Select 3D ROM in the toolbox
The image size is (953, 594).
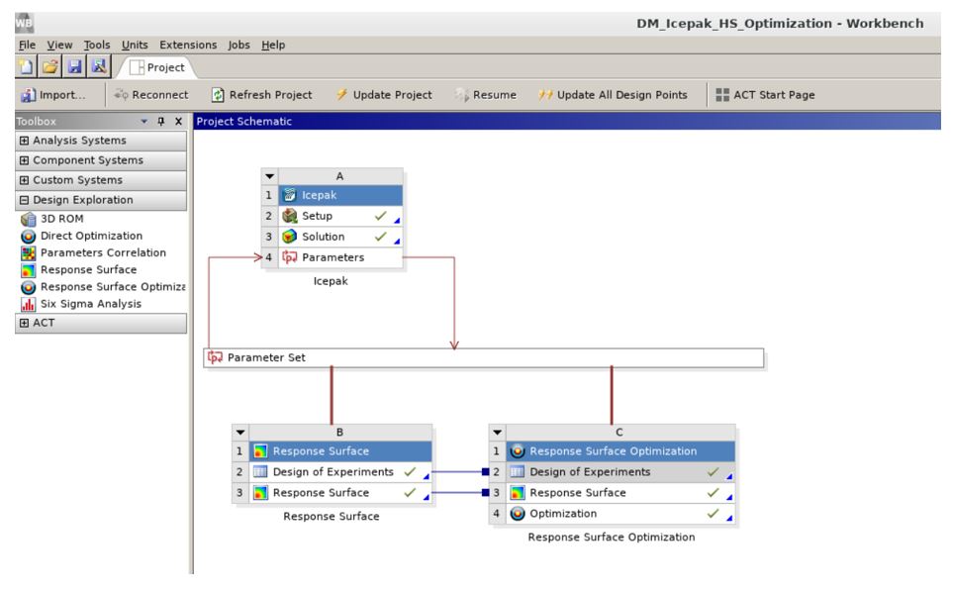coord(52,219)
